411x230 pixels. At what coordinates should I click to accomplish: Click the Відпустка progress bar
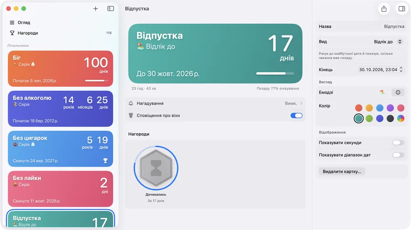(x=275, y=73)
